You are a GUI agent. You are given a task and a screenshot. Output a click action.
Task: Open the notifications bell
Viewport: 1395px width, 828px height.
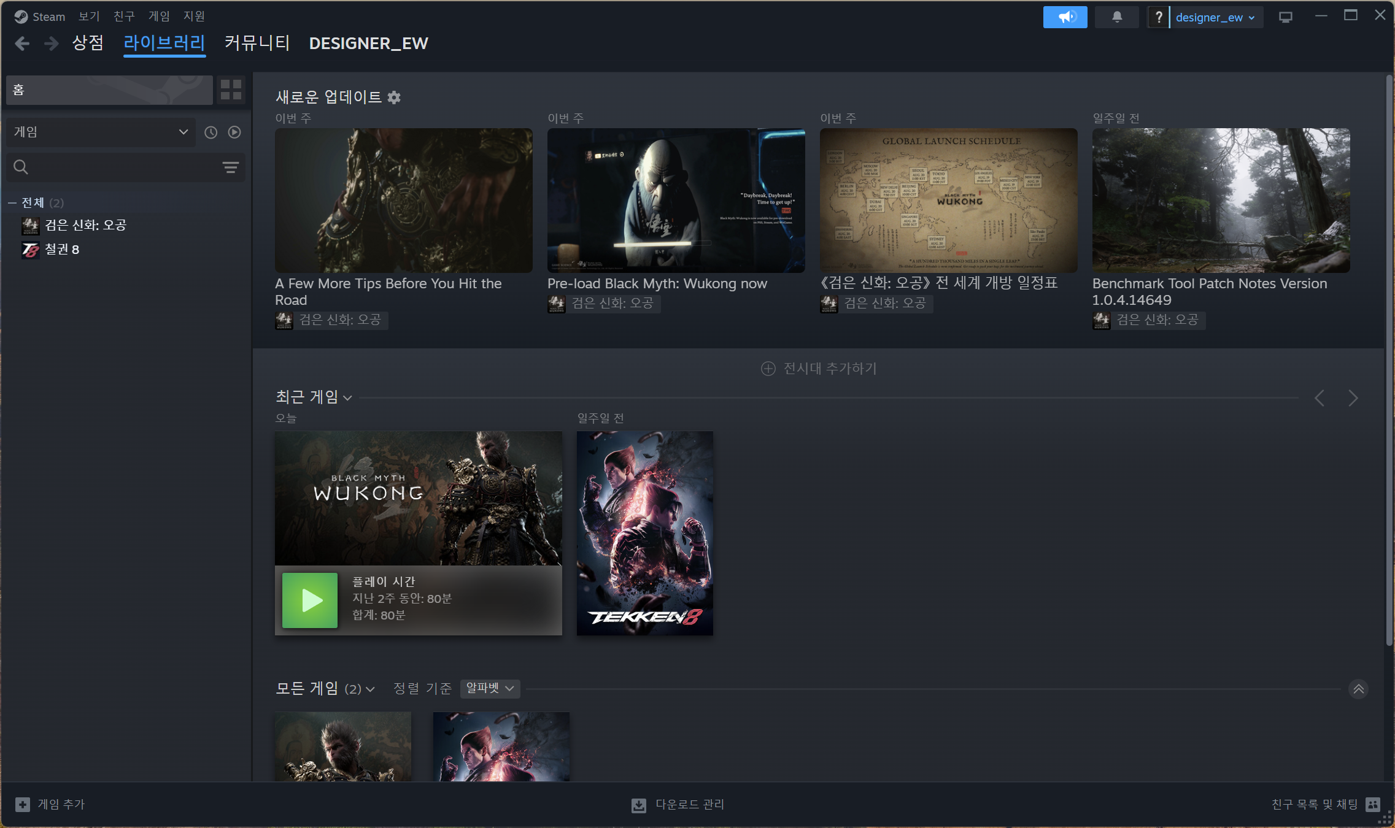coord(1116,17)
